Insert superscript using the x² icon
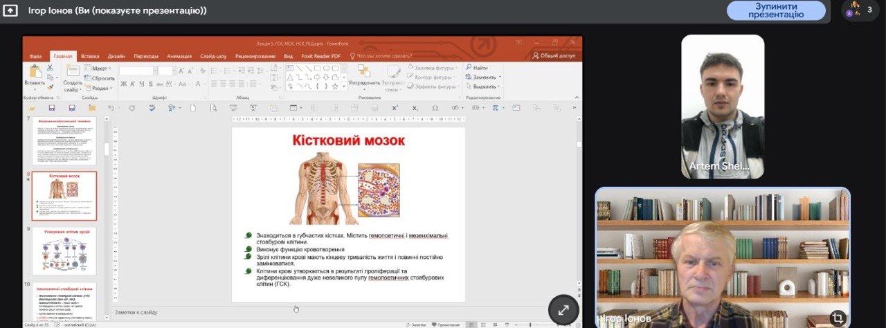Viewport: 886px width, 328px height. pyautogui.click(x=395, y=108)
